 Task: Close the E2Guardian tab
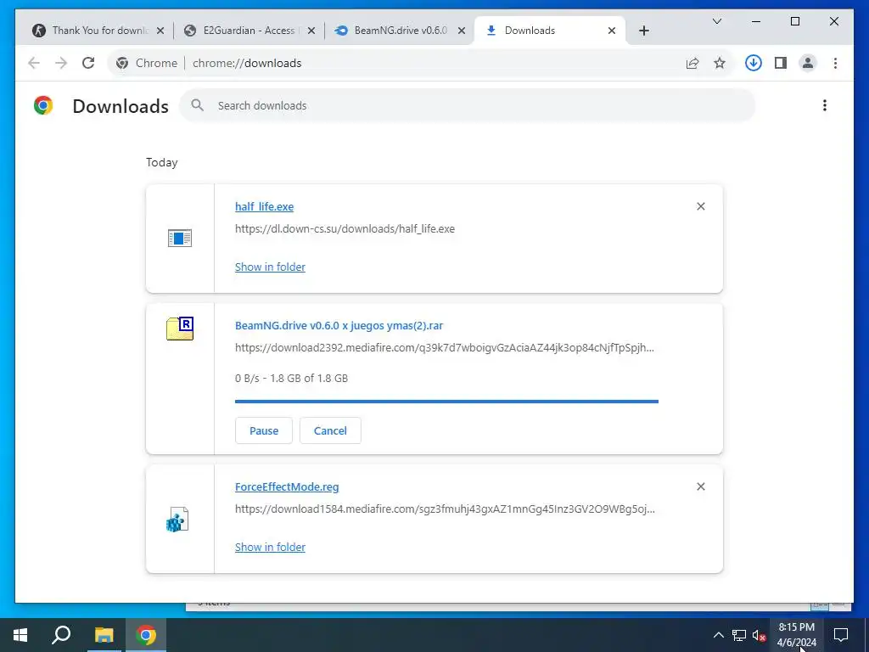(311, 31)
